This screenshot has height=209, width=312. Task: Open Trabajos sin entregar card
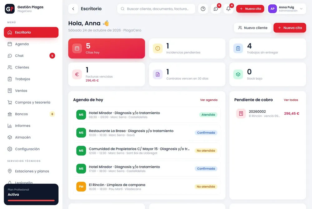[268, 49]
